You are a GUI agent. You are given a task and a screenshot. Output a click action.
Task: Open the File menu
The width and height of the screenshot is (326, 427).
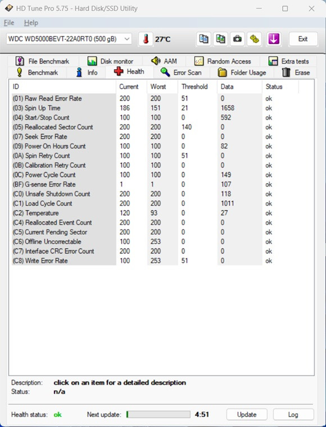[x=9, y=23]
